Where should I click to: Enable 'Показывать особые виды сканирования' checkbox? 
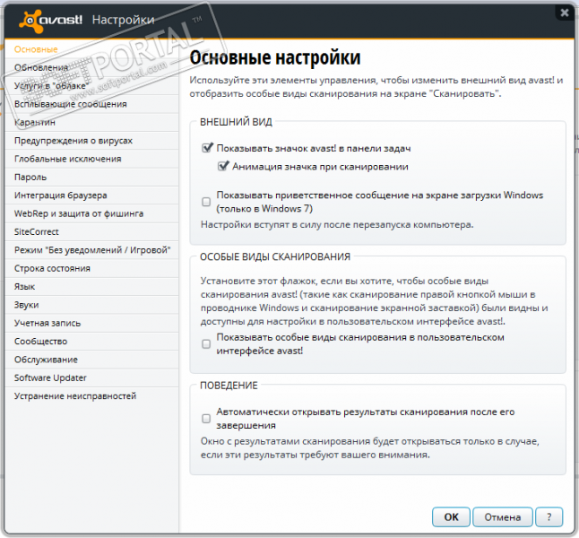[206, 344]
